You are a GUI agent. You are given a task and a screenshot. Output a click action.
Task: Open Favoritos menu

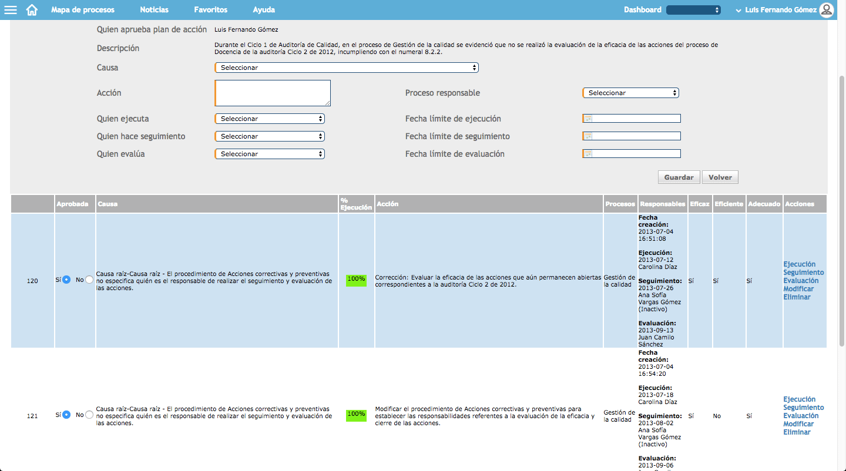point(210,10)
